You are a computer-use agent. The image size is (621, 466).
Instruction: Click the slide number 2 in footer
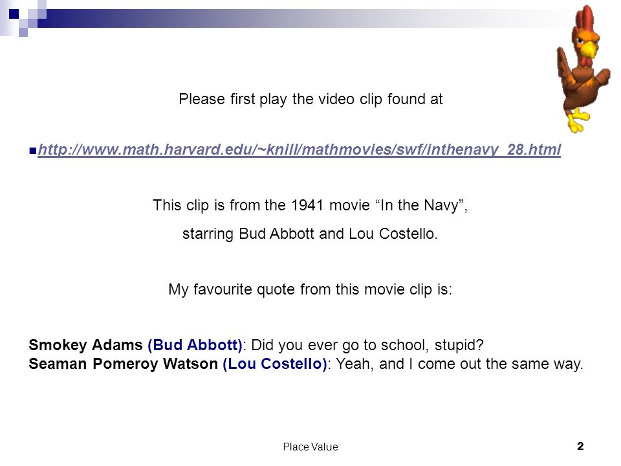click(x=580, y=446)
